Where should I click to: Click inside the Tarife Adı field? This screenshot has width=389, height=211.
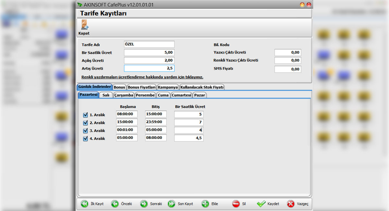[x=149, y=44]
